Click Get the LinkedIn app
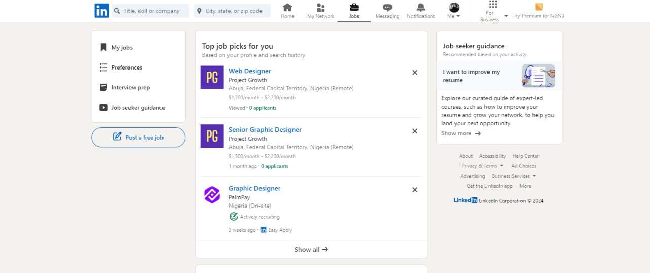 [490, 186]
